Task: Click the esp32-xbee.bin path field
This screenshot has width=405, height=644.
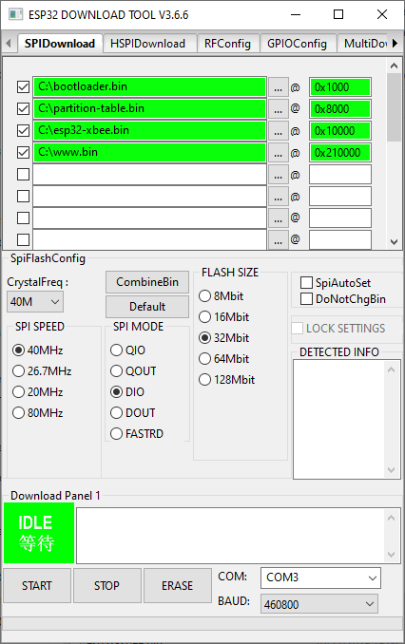Action: pyautogui.click(x=149, y=131)
